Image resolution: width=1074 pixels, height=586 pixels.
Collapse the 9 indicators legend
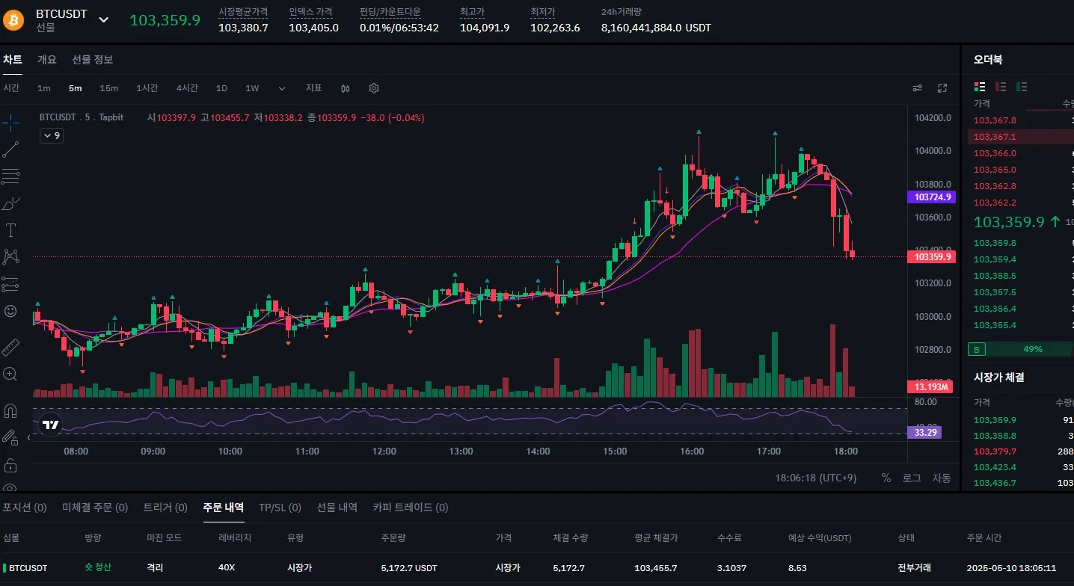click(x=52, y=135)
